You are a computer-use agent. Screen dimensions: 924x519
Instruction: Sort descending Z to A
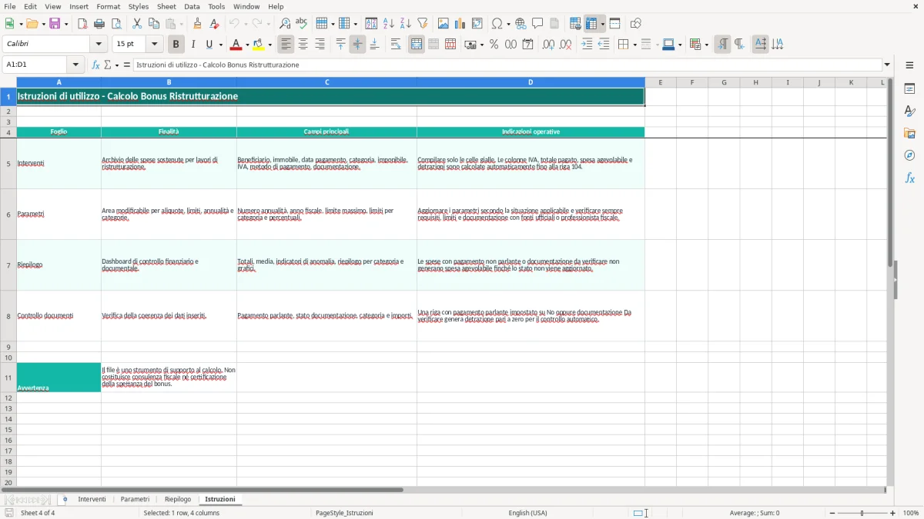tap(406, 24)
